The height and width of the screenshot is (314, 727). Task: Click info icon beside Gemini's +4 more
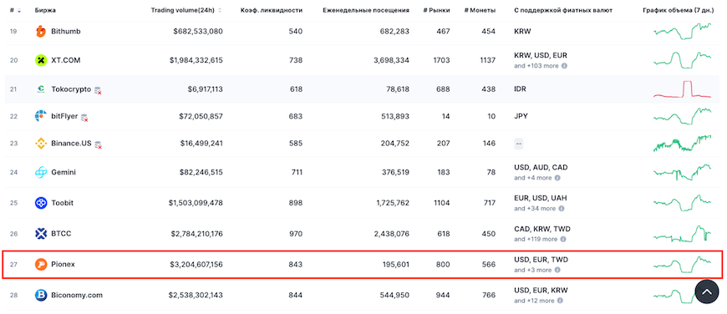(x=557, y=178)
